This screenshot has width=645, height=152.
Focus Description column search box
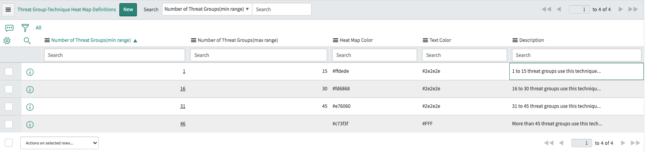coord(577,55)
